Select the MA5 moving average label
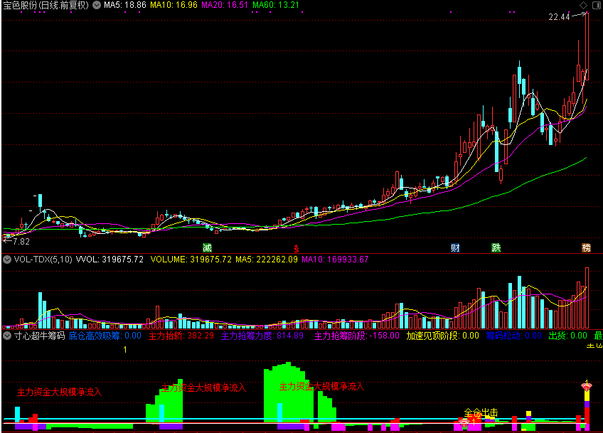603x433 pixels. (125, 5)
